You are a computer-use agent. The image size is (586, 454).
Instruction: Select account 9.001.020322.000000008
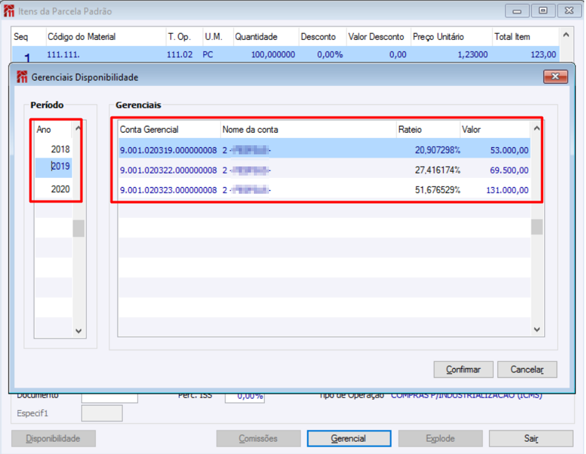point(168,170)
